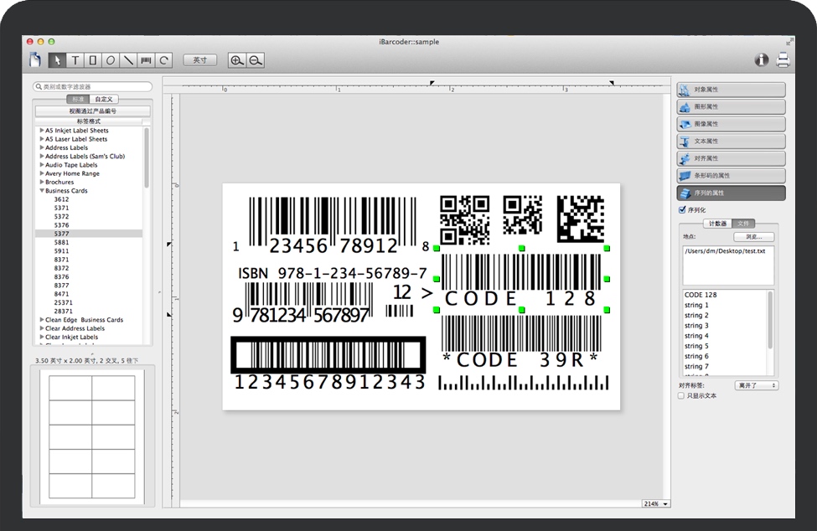
Task: Open the 文本属性 panel
Action: point(732,141)
